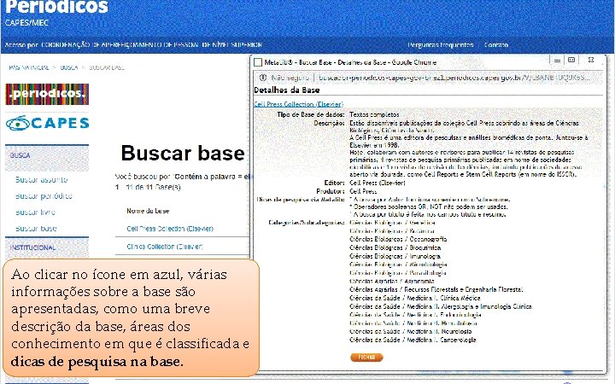Image resolution: width=615 pixels, height=384 pixels.
Task: Click the .periodicos. colorful logo
Action: (x=47, y=94)
